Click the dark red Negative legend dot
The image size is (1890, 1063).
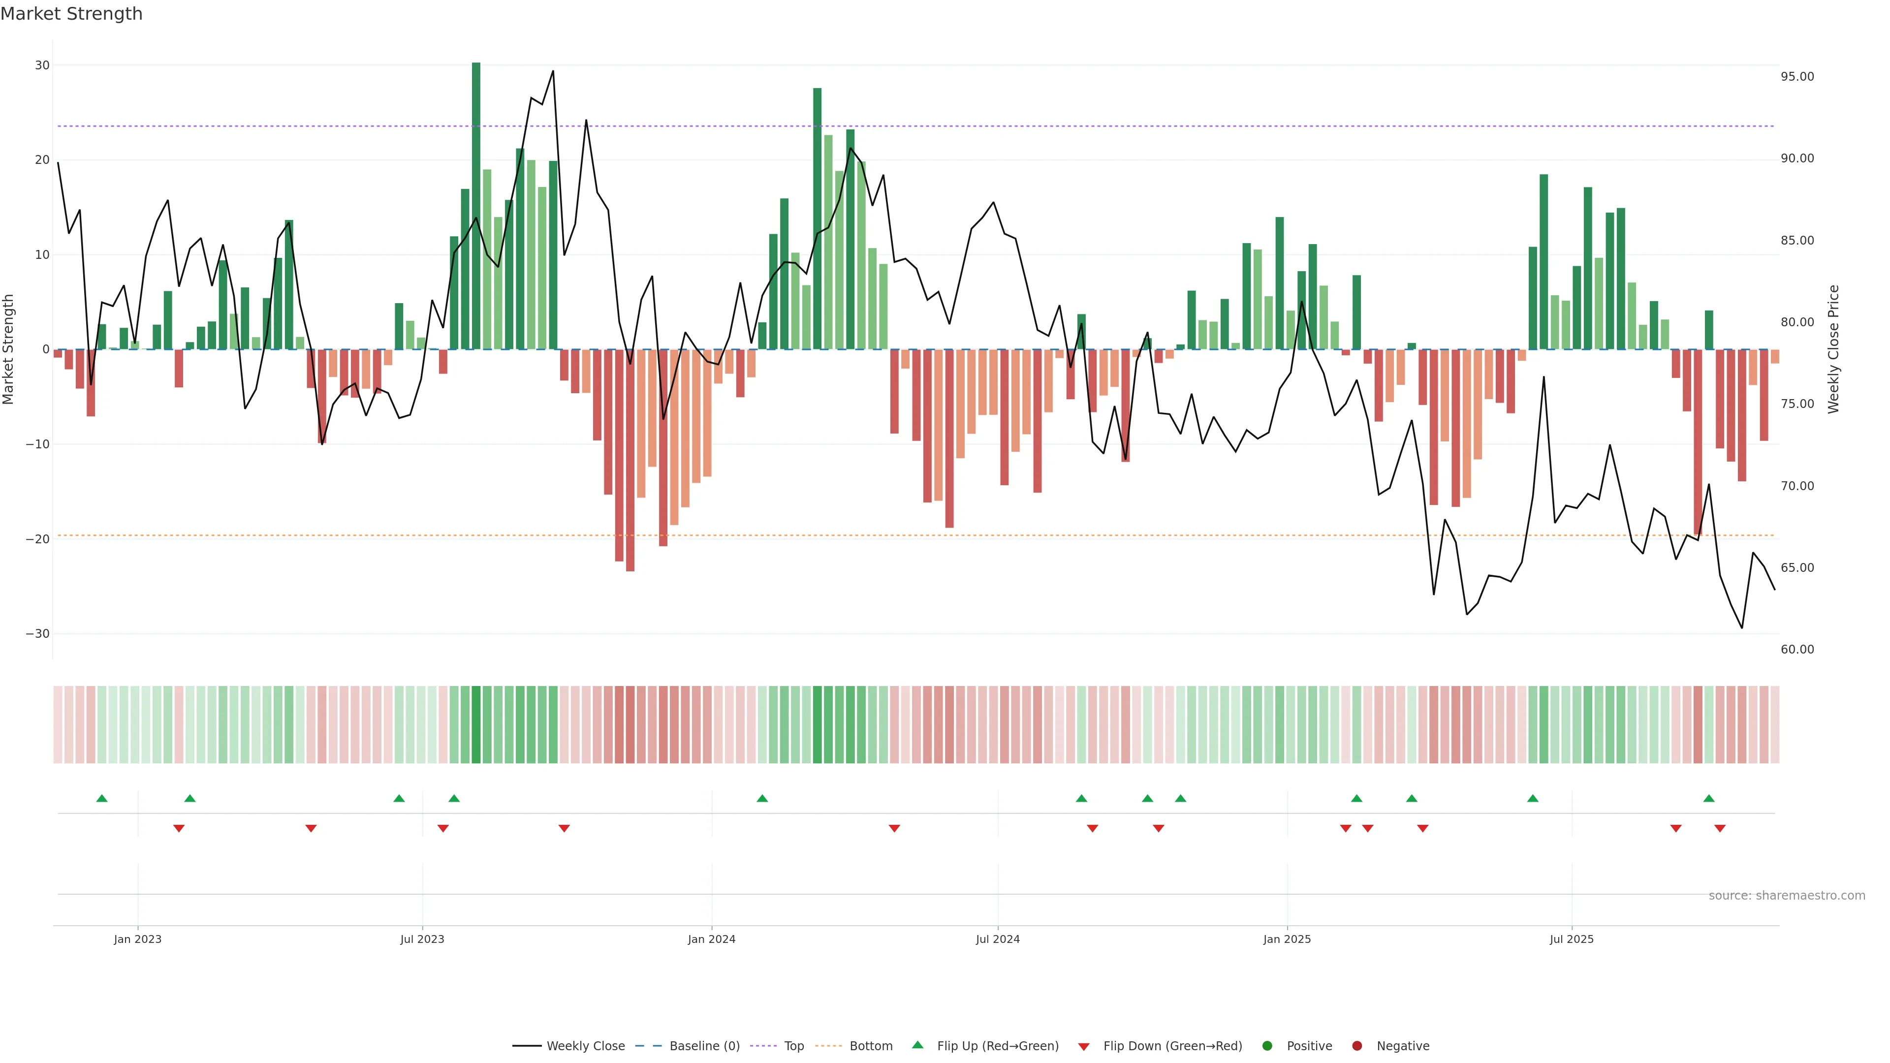[x=1356, y=1046]
